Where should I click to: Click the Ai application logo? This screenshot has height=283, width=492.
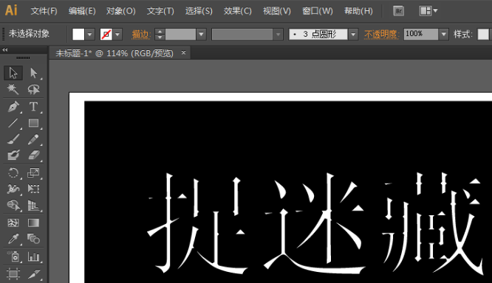point(11,10)
